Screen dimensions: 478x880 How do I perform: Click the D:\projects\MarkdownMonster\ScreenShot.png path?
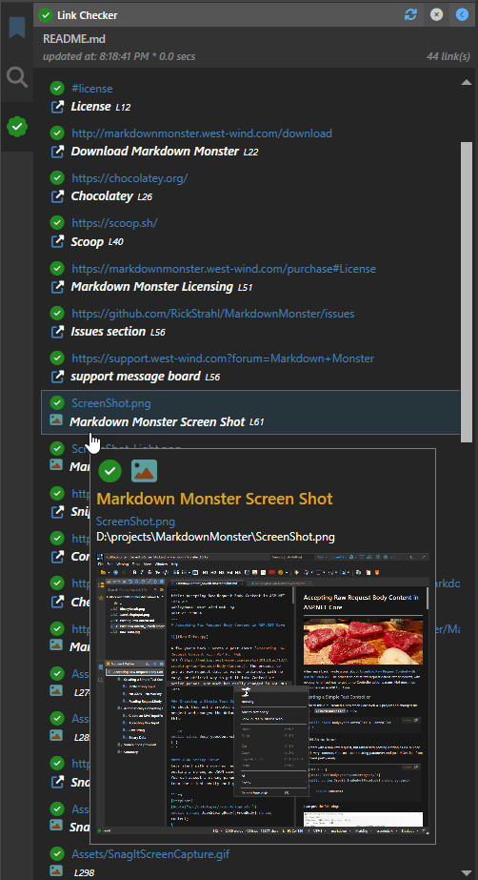[x=216, y=537]
